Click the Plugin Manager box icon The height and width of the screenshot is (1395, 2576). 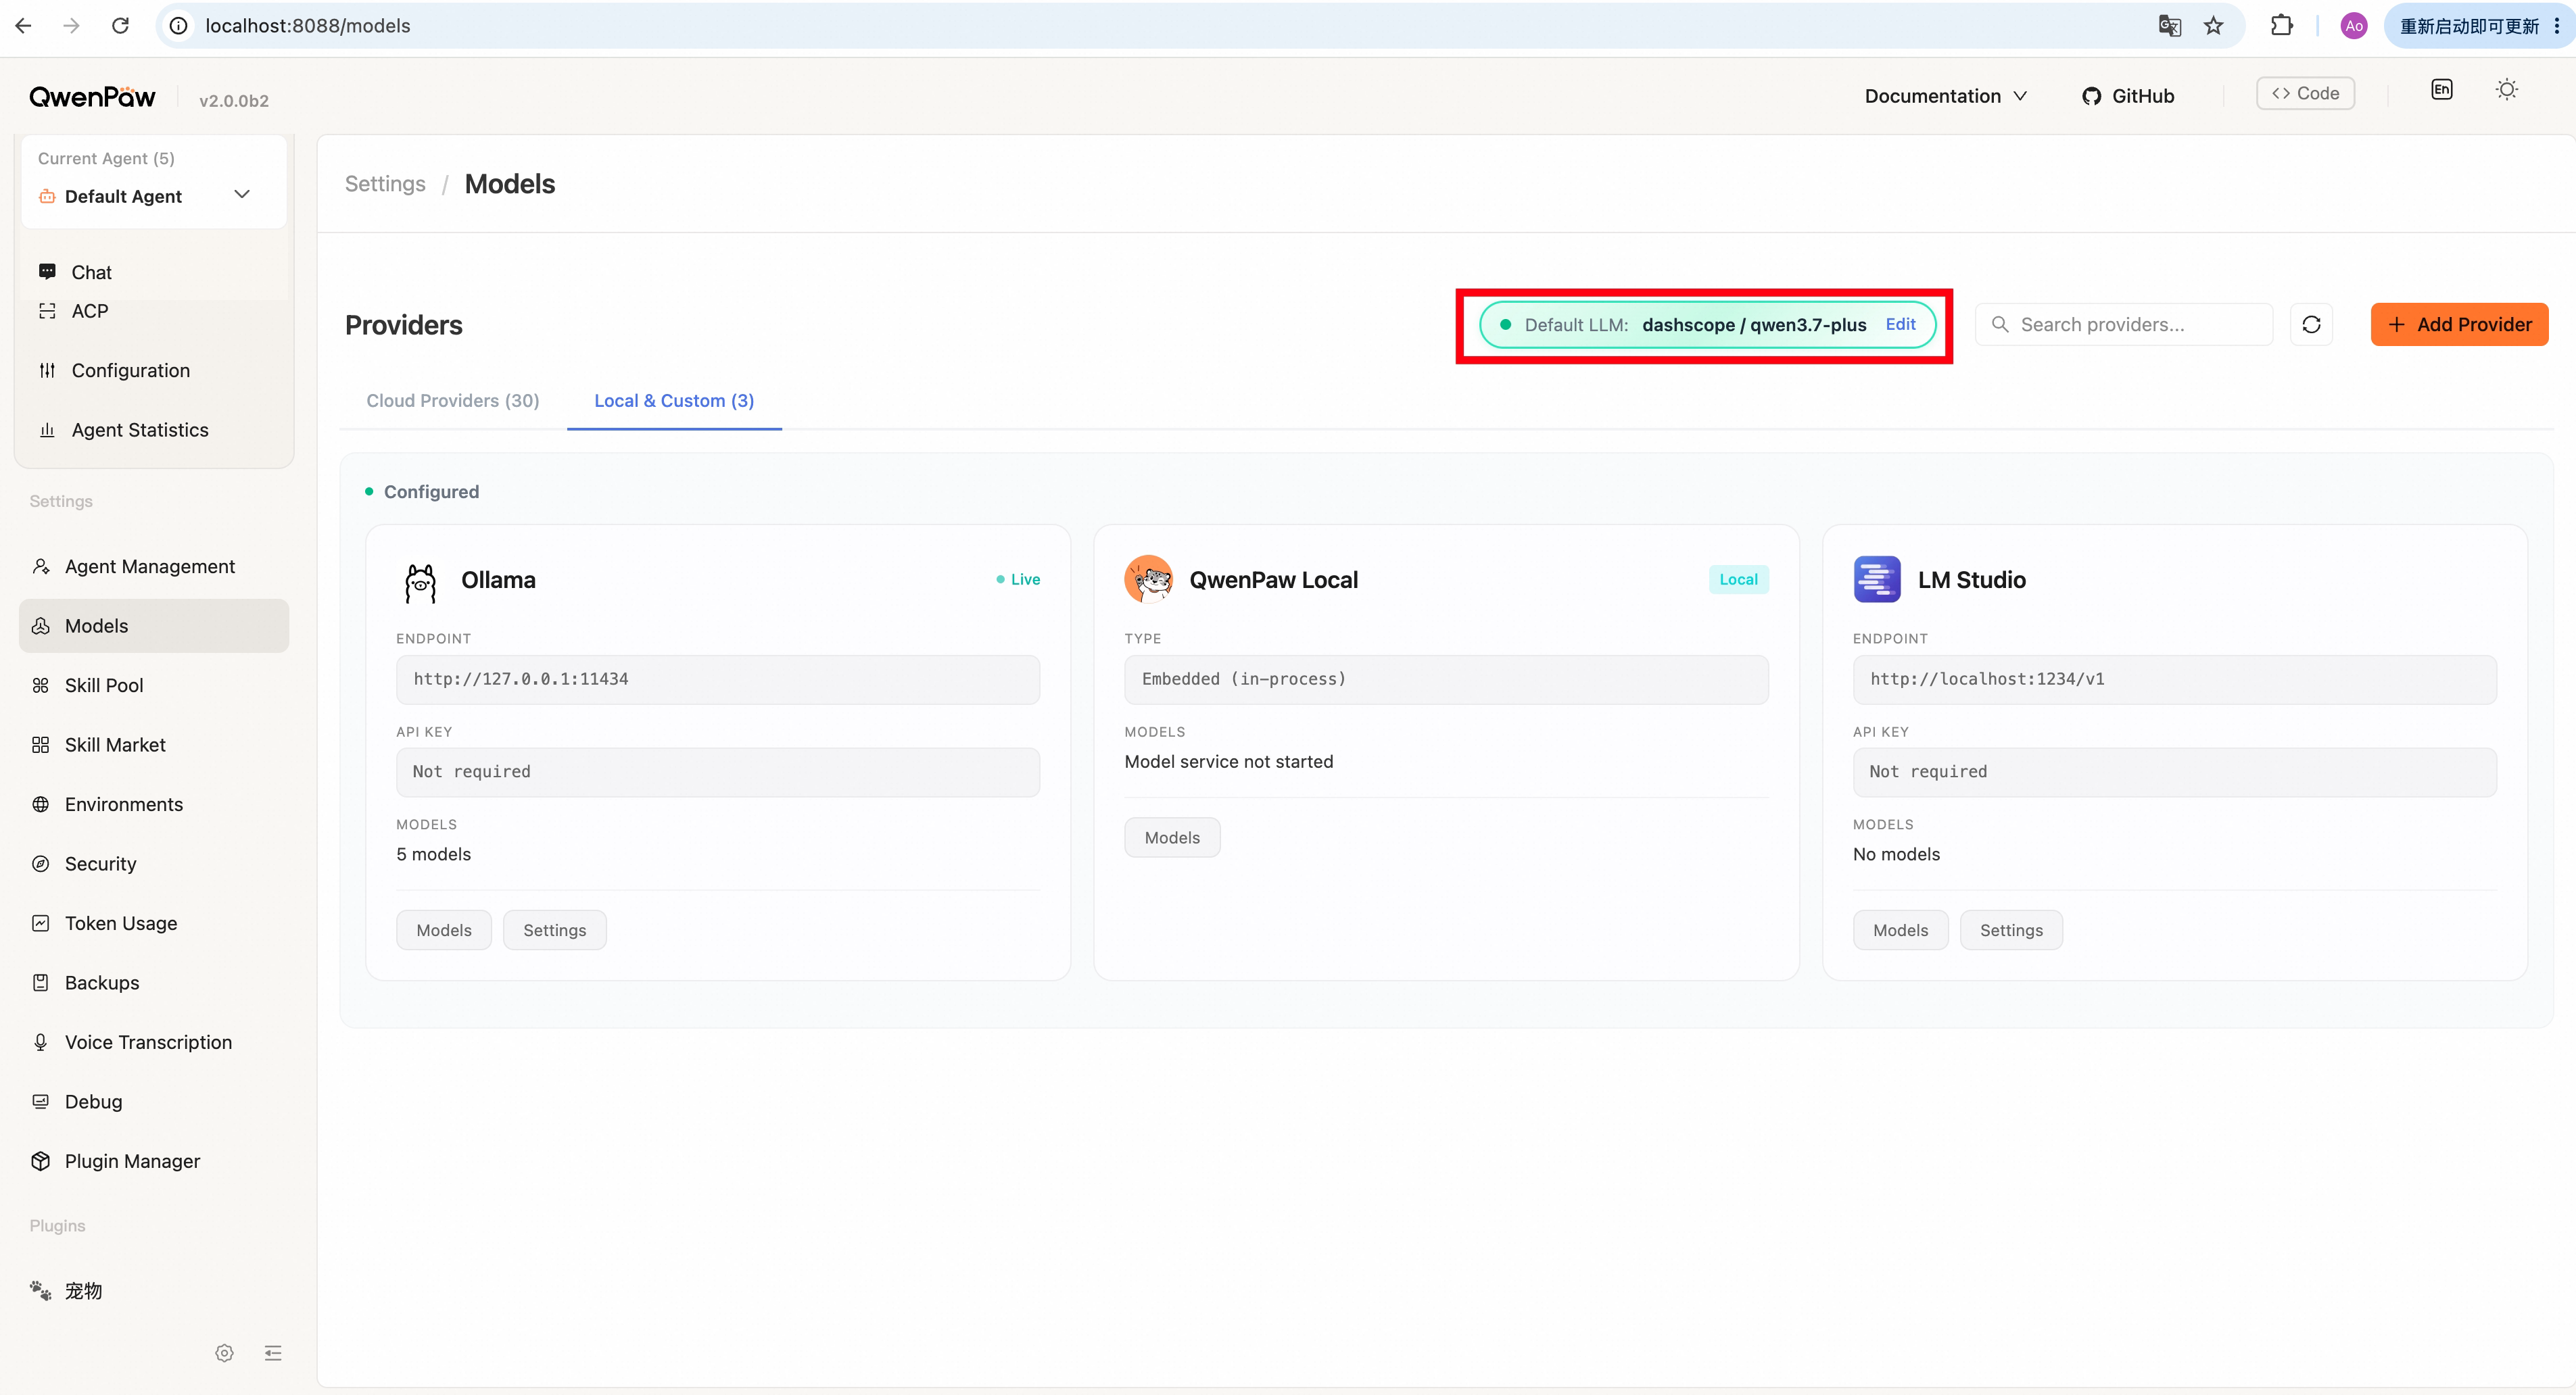tap(41, 1161)
